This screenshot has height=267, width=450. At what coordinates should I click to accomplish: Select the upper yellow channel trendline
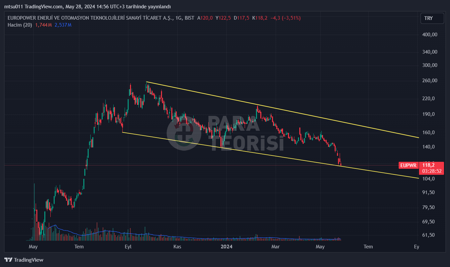[x=283, y=110]
